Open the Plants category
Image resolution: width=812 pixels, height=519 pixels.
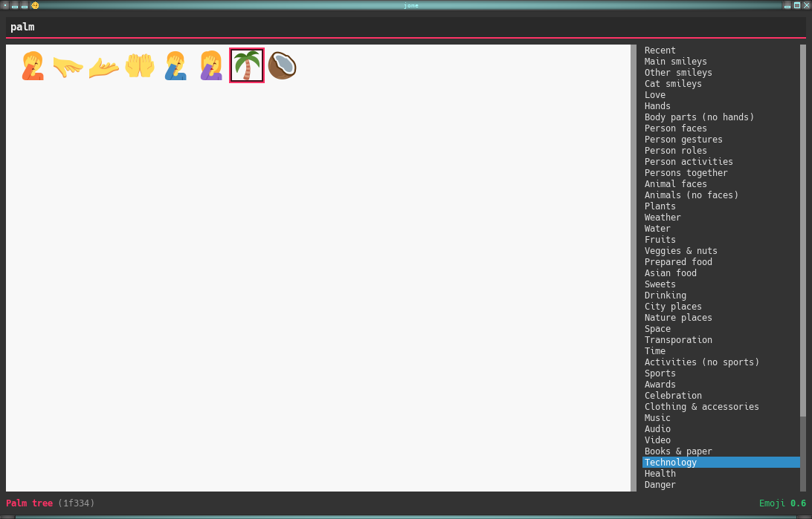click(721, 206)
